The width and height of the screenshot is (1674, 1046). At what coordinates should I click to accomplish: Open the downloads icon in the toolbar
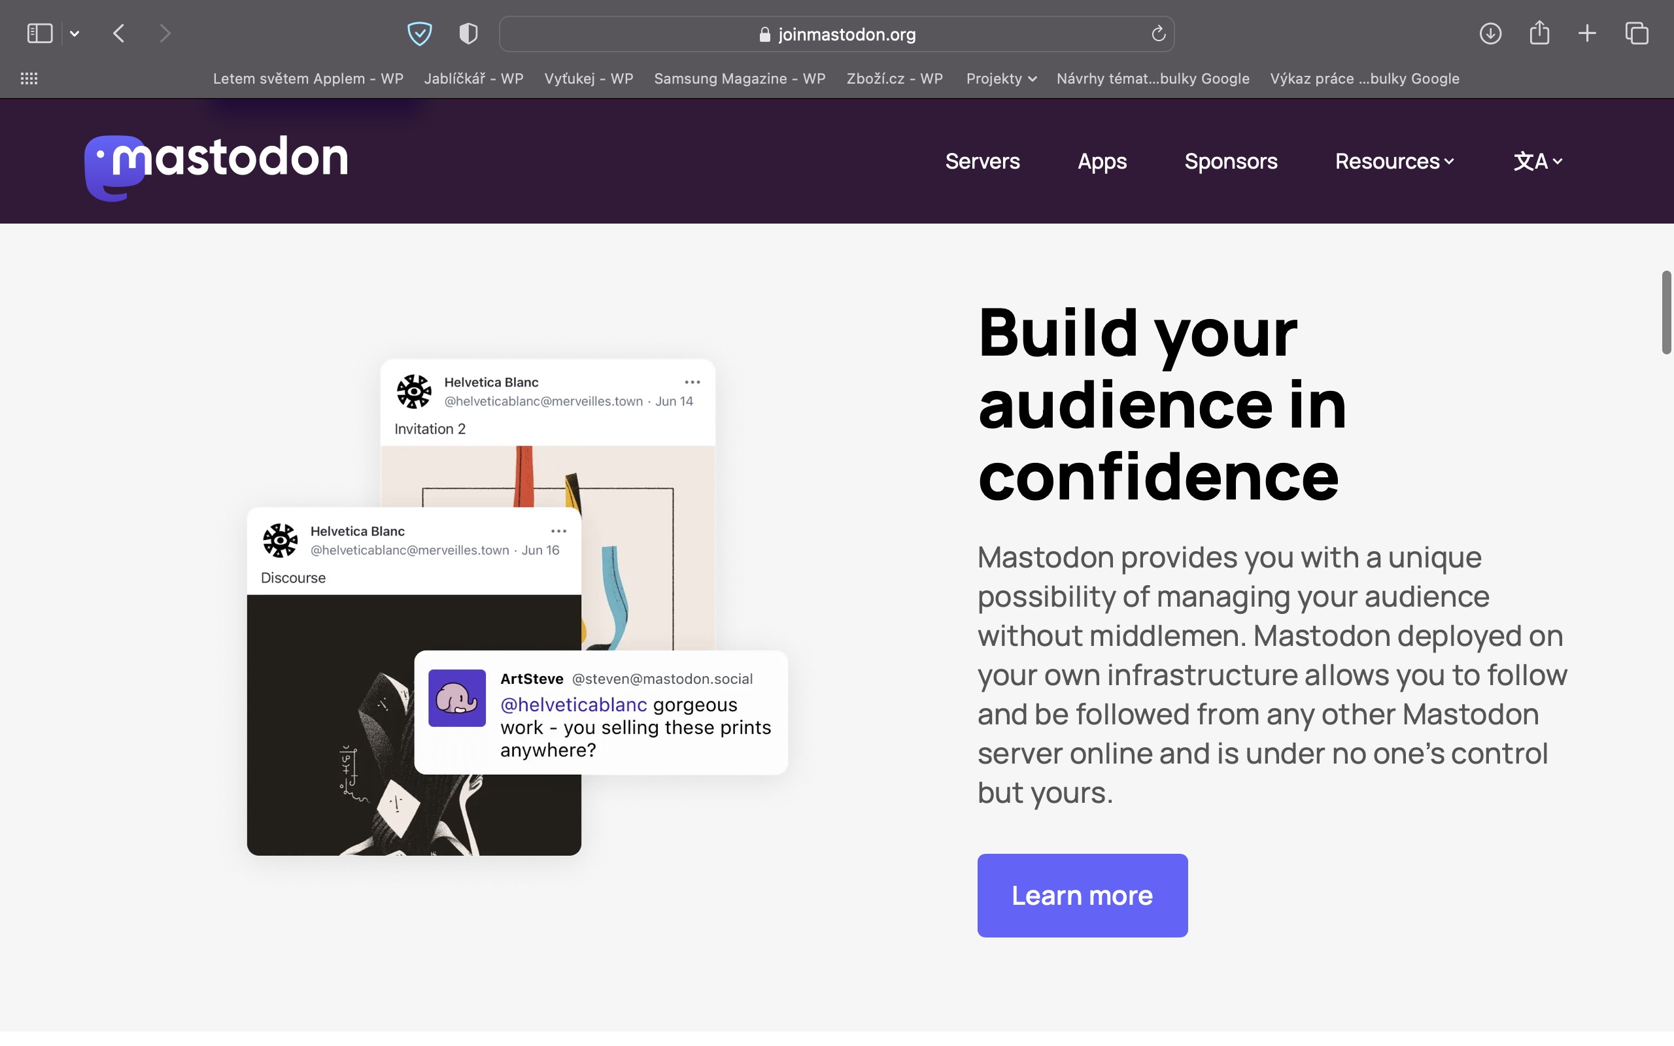click(x=1490, y=33)
